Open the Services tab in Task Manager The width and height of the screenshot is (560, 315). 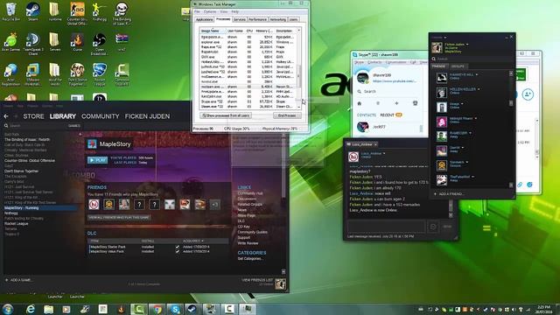pos(239,19)
